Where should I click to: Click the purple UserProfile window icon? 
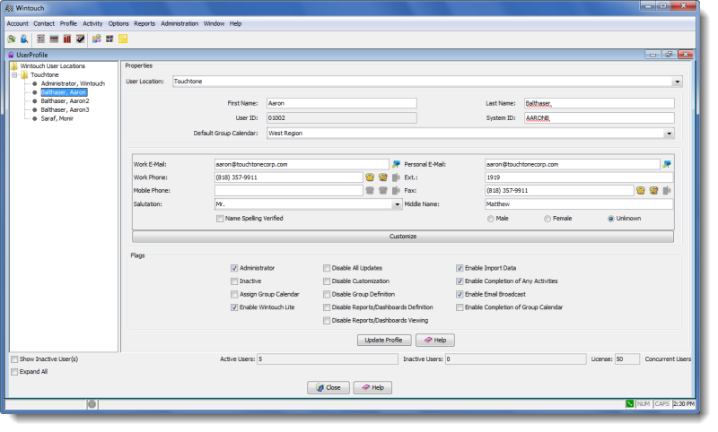[x=11, y=56]
